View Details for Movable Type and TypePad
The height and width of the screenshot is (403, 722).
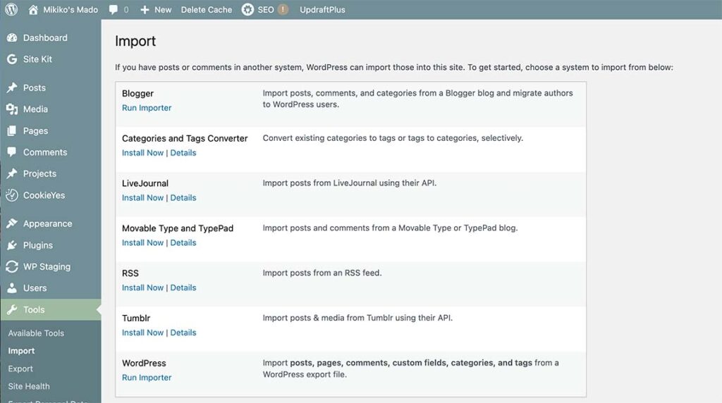(183, 242)
